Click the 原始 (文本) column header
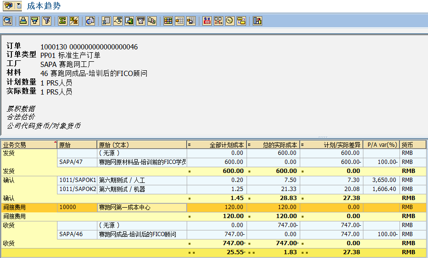The width and height of the screenshot is (428, 258). coord(142,145)
